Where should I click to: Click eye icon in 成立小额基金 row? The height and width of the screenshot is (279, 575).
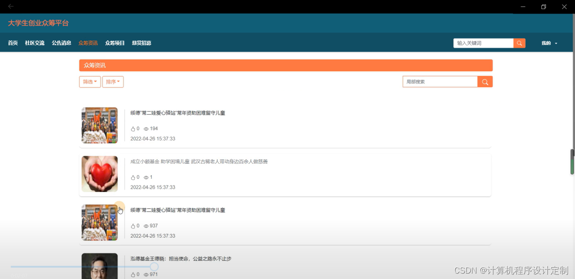146,177
